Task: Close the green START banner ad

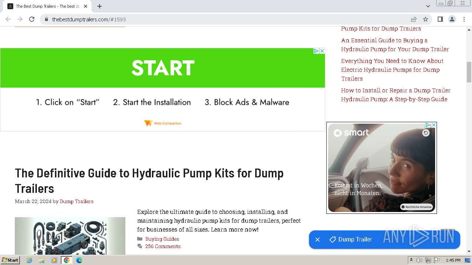Action: click(x=322, y=51)
